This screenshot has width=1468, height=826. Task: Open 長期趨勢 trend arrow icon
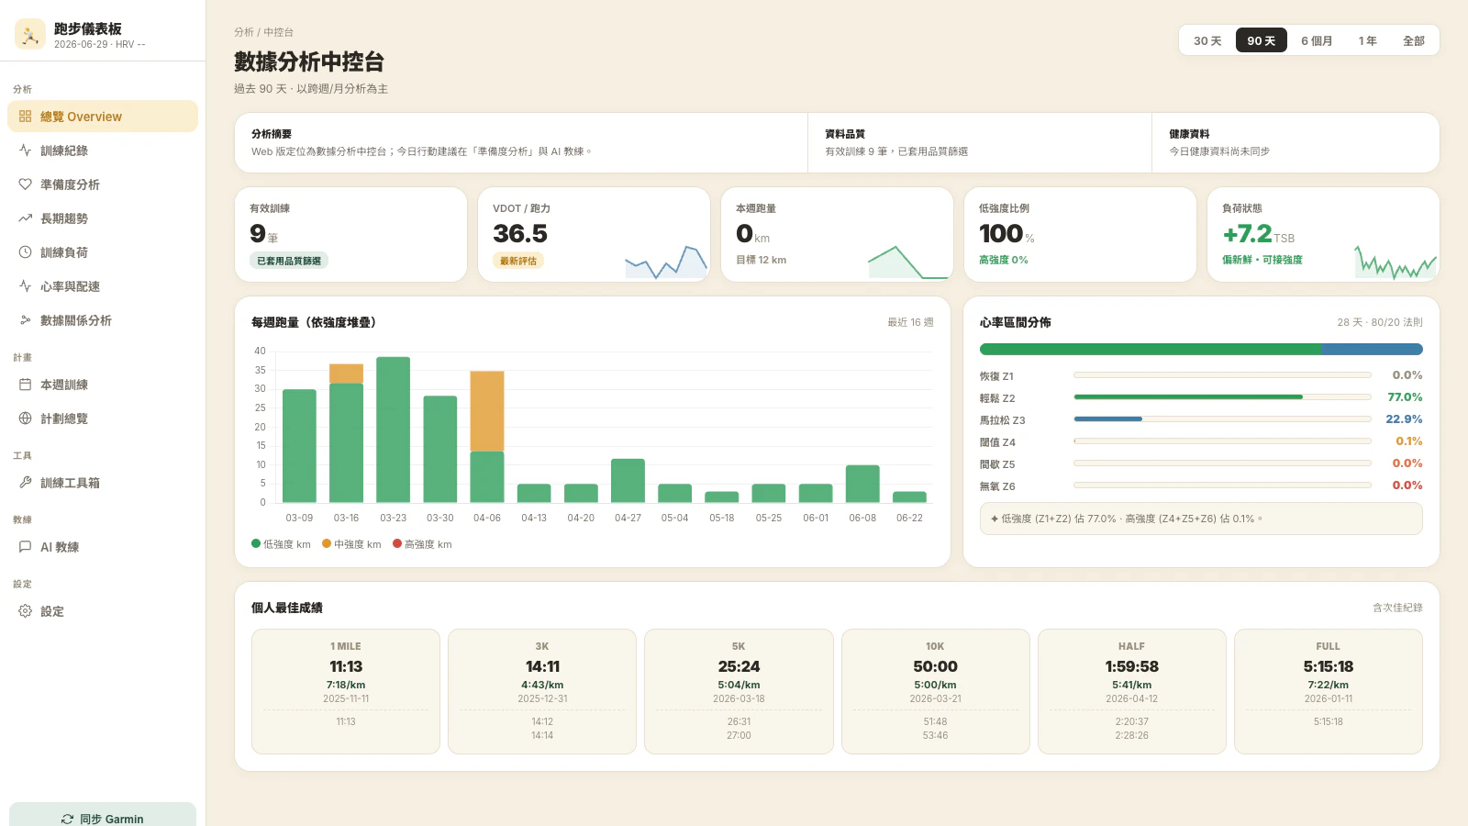click(25, 218)
